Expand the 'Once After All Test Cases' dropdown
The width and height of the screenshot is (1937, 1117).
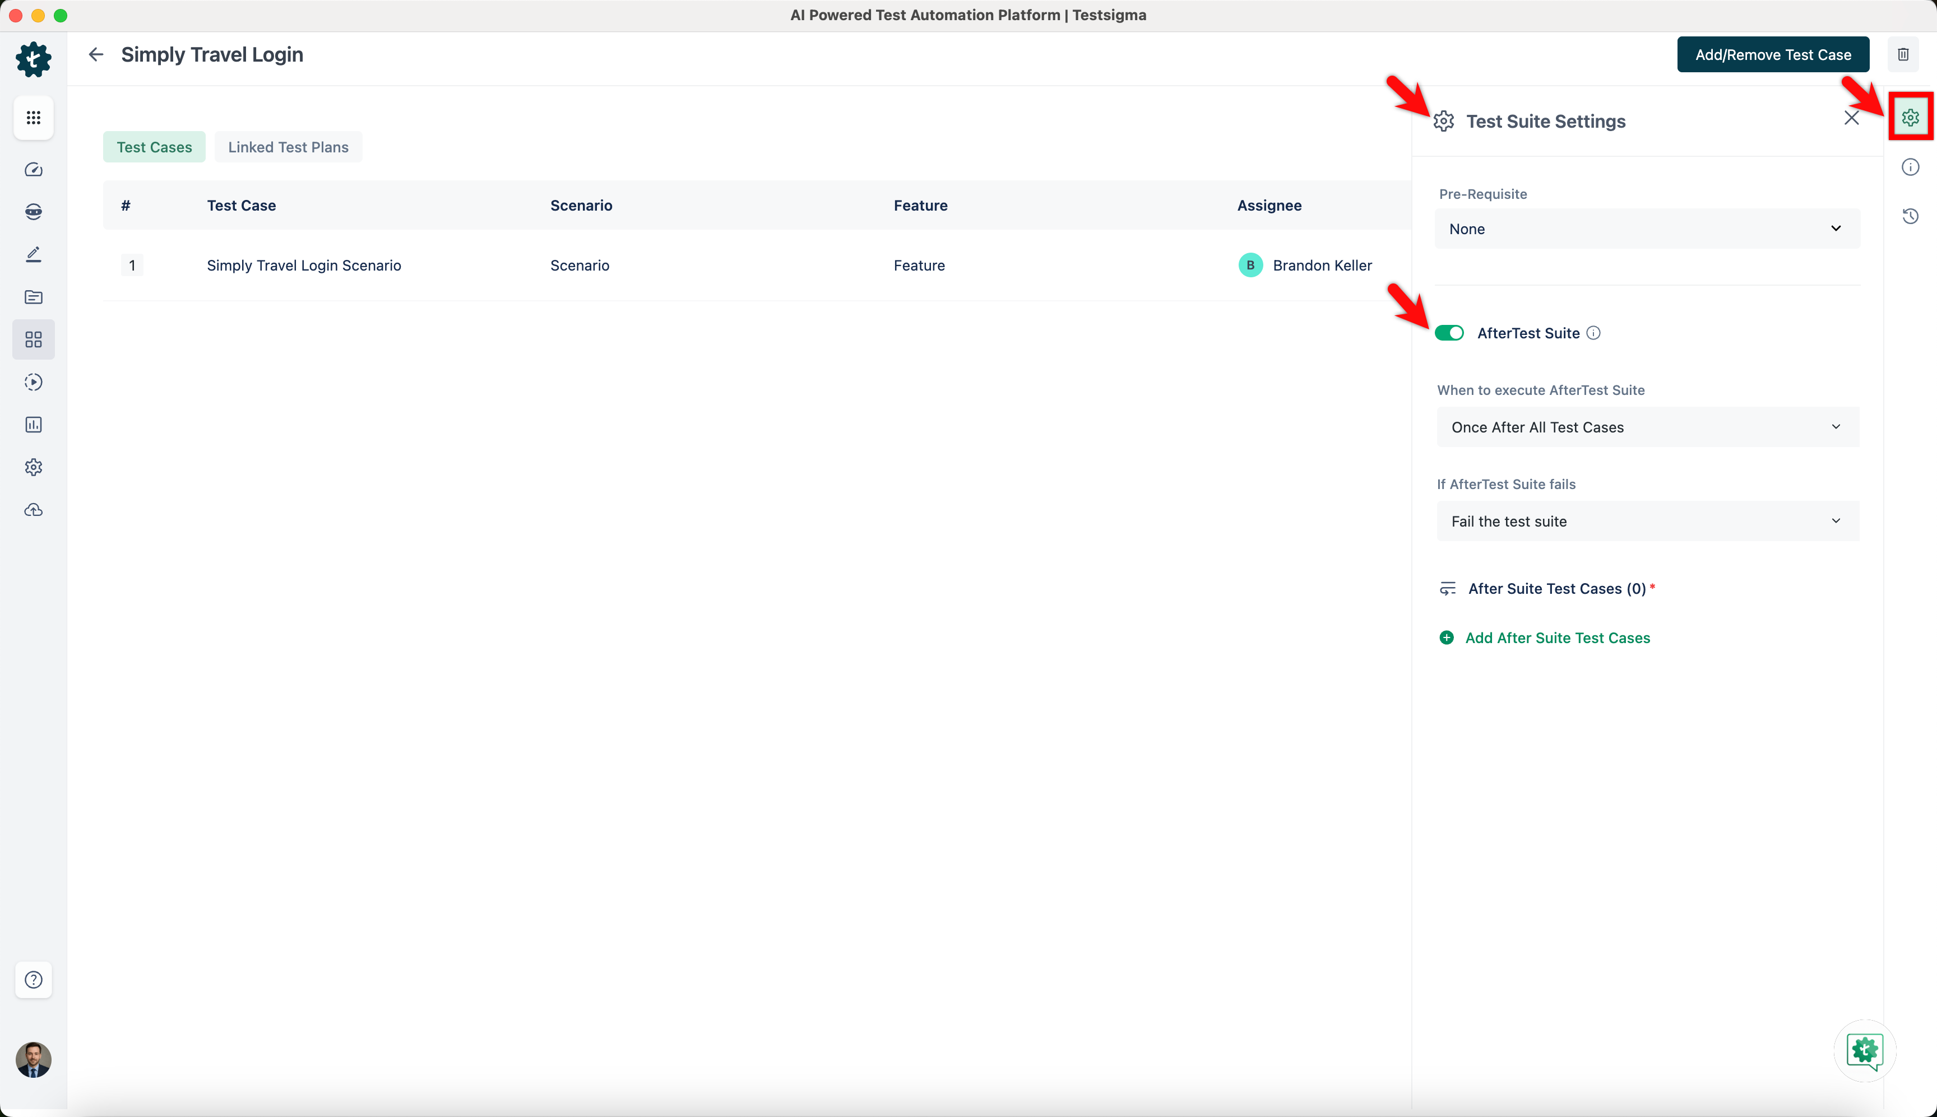point(1646,426)
